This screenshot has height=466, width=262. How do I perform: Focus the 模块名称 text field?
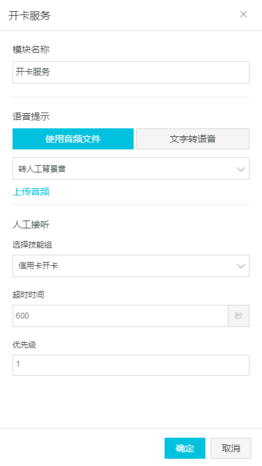131,72
